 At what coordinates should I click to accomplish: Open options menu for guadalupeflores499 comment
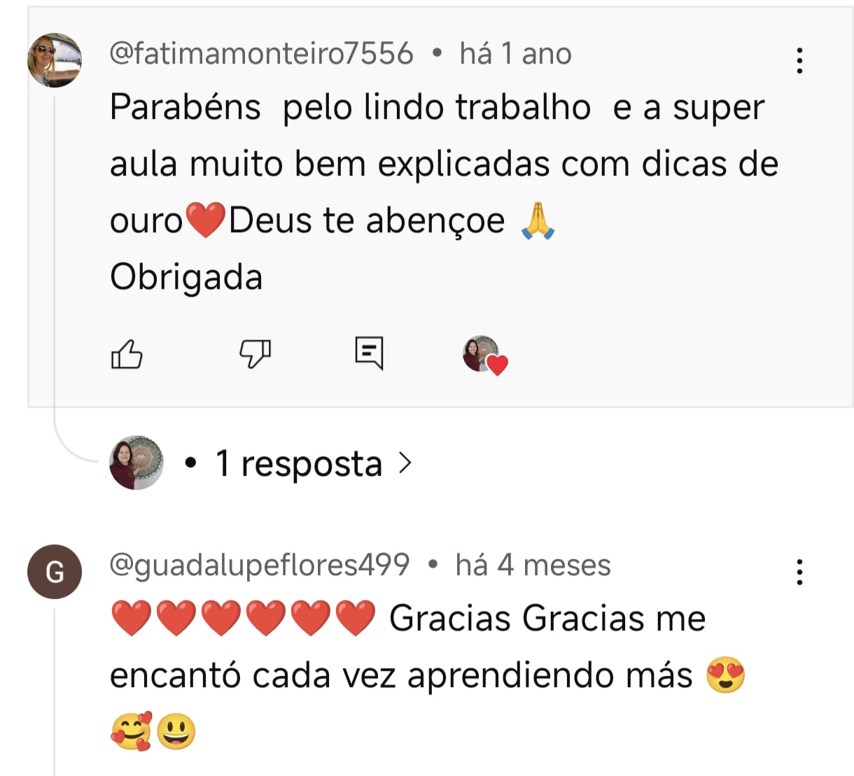pos(799,572)
